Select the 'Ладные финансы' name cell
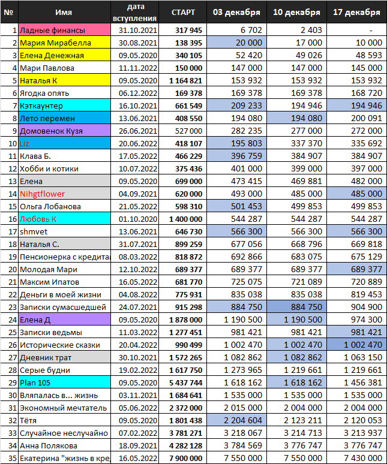 [x=64, y=30]
